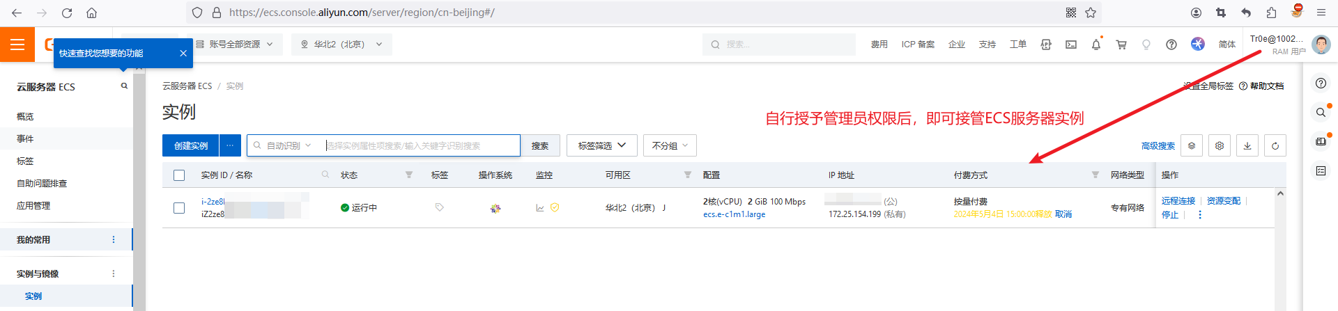Click the top bar 搜索 box
This screenshot has height=311, width=1338.
coord(779,45)
